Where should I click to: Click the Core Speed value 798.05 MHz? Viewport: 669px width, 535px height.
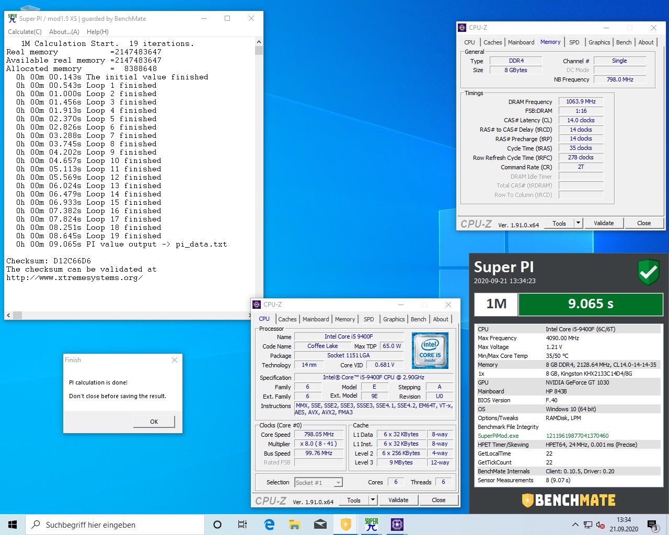[x=319, y=434]
